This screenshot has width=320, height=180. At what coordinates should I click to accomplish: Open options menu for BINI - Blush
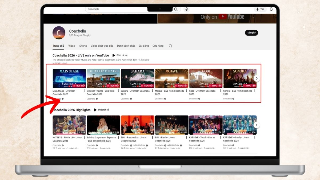pos(187,137)
